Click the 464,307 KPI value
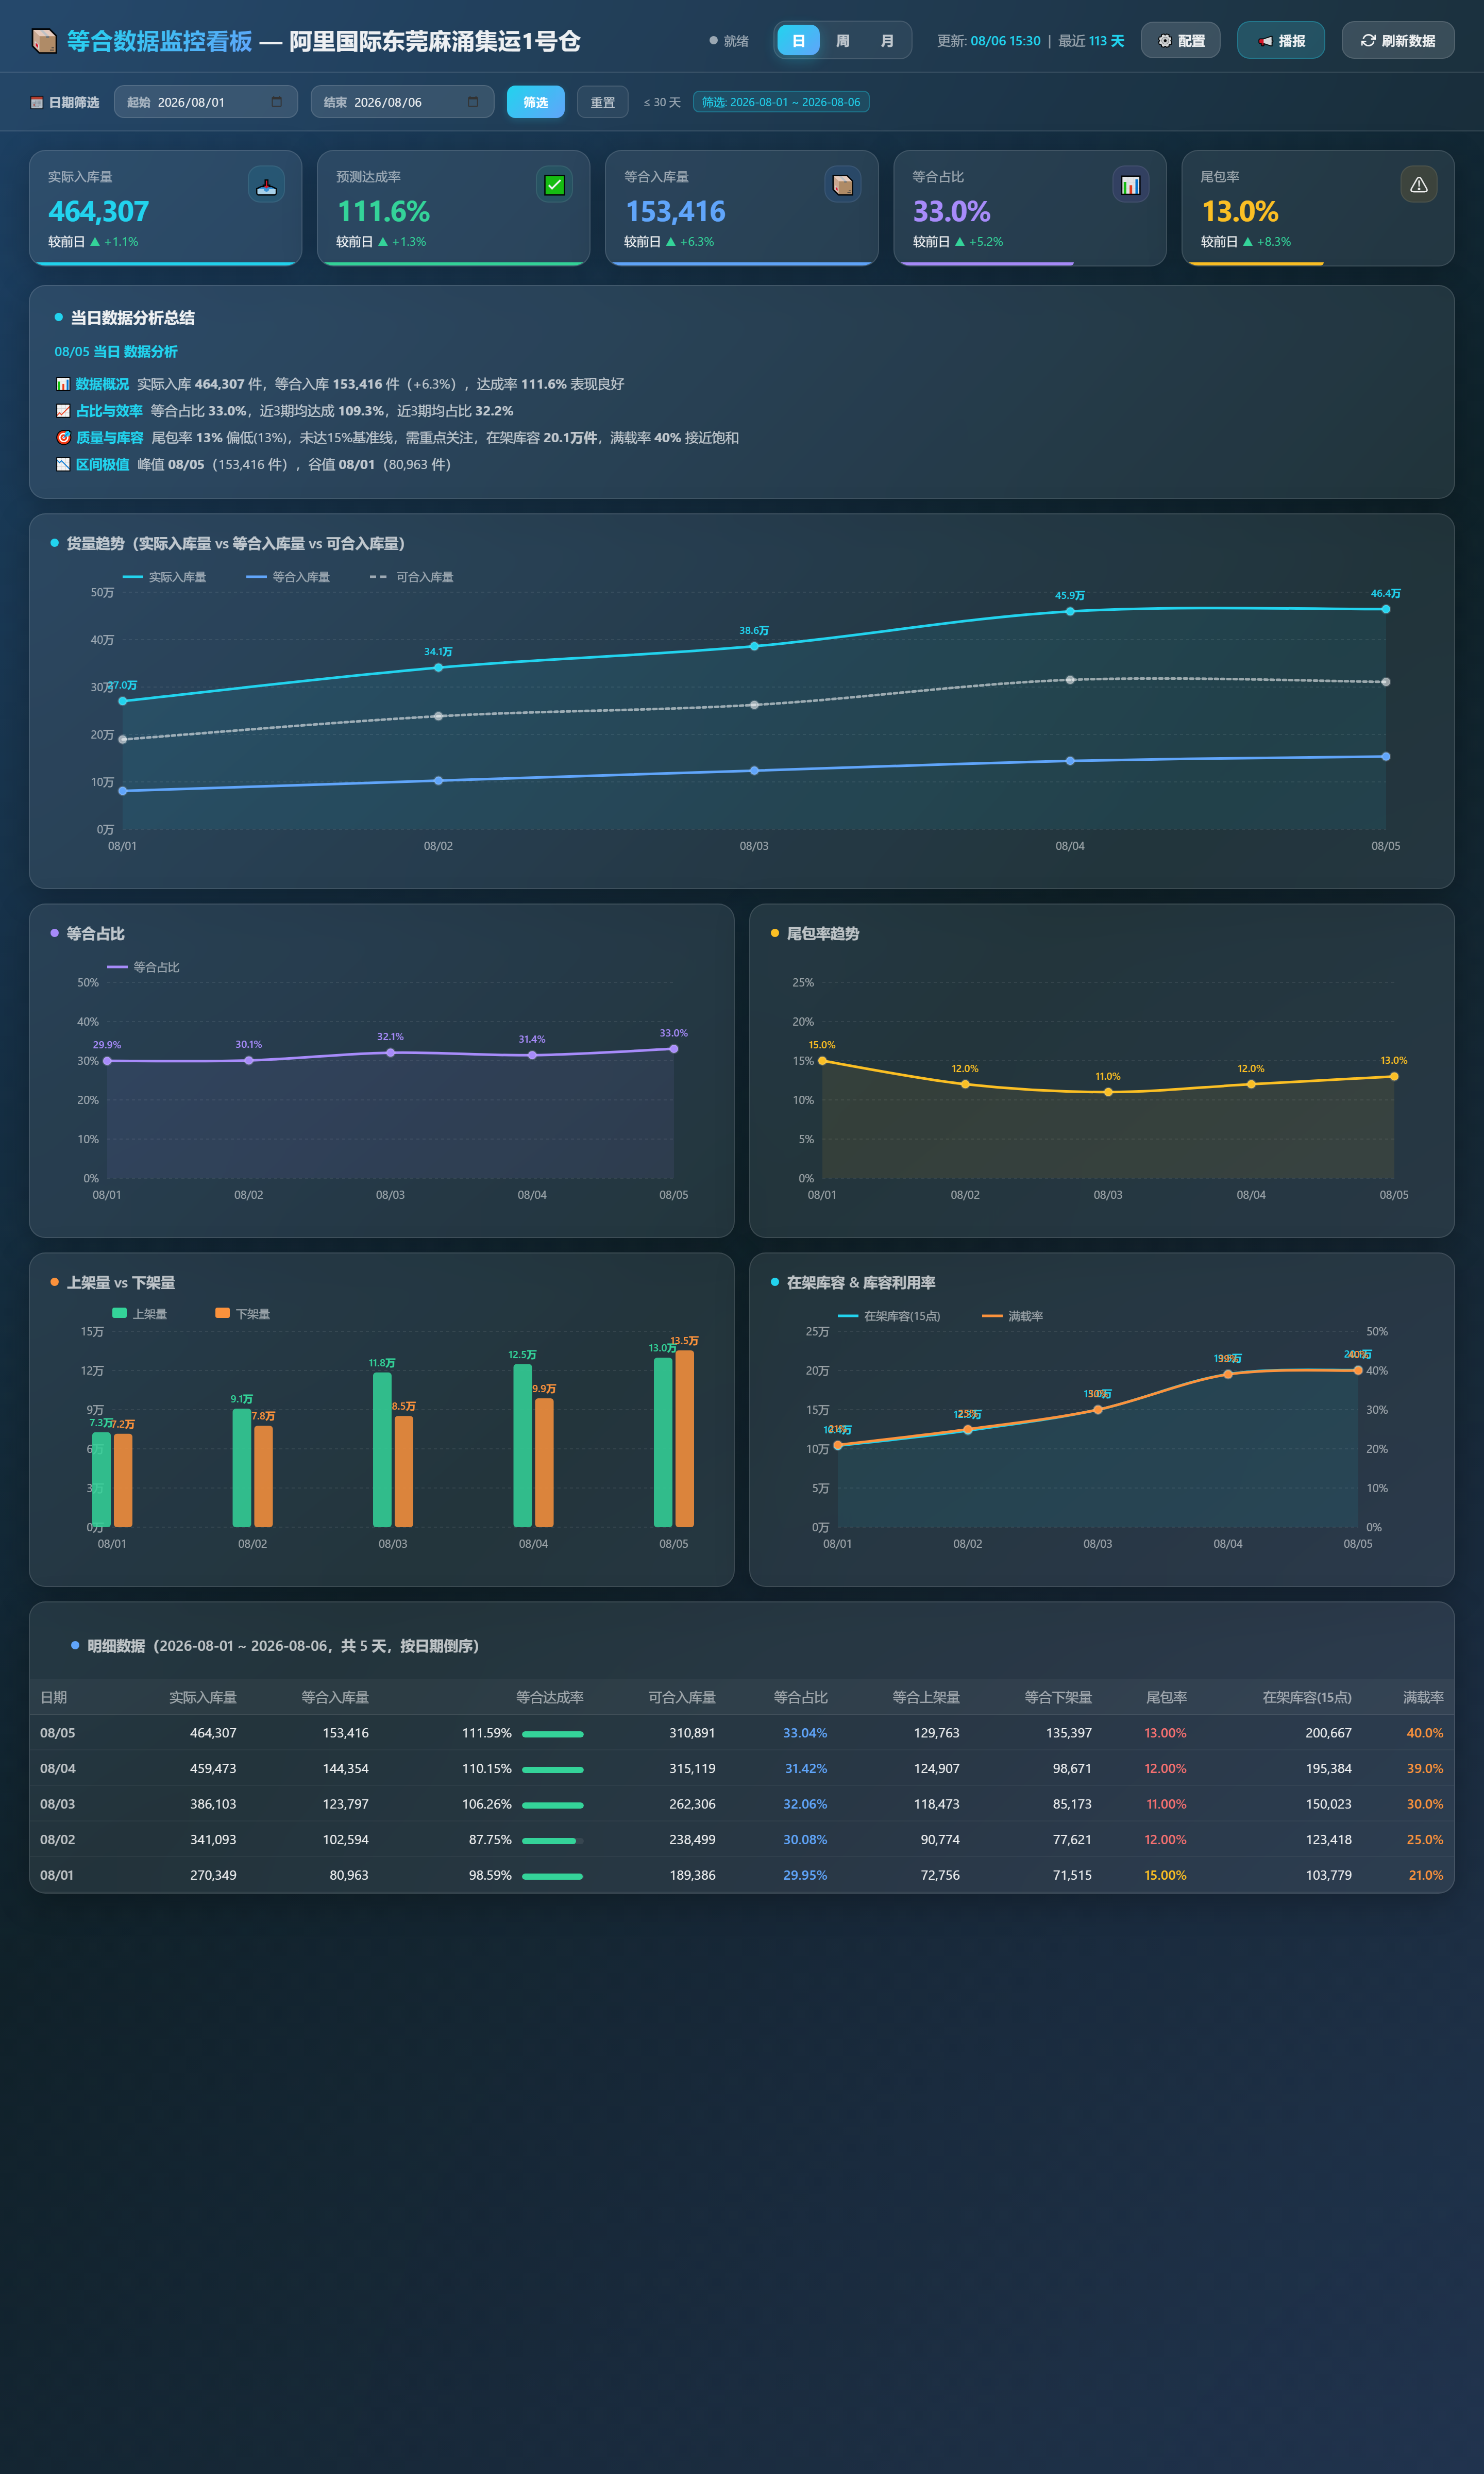The height and width of the screenshot is (2474, 1484). tap(99, 212)
